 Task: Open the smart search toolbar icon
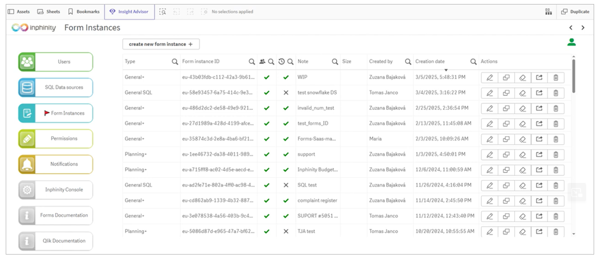[163, 12]
